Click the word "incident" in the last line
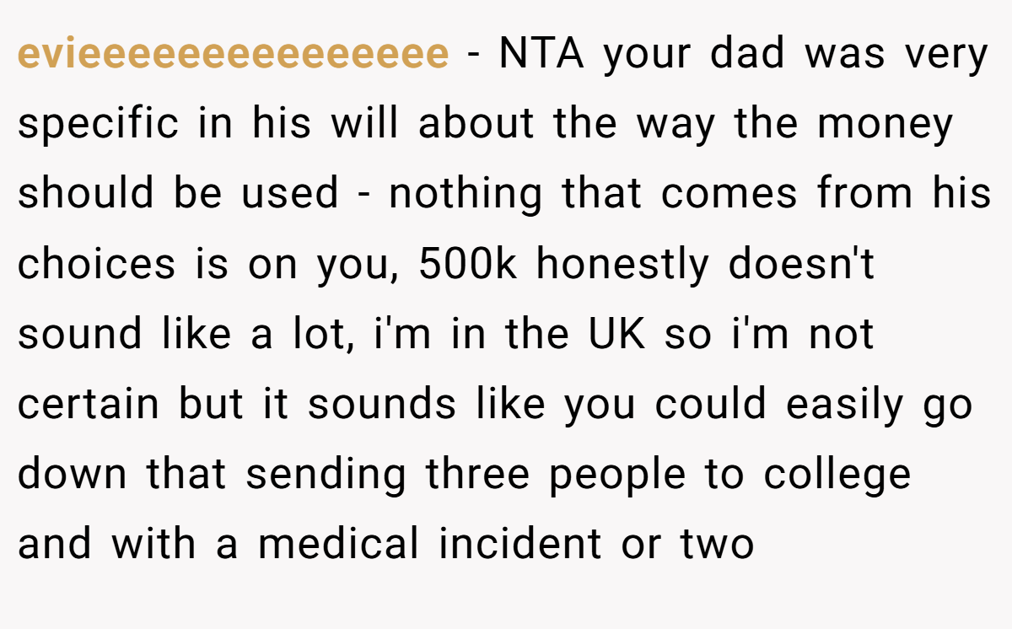 pyautogui.click(x=520, y=545)
